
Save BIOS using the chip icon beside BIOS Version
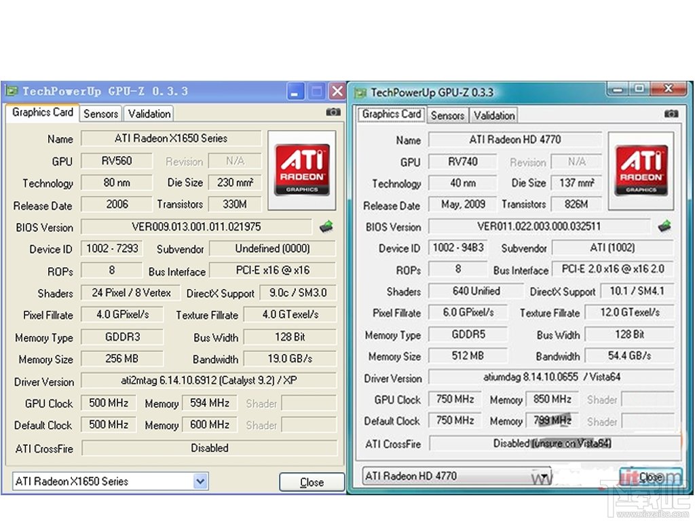pyautogui.click(x=326, y=227)
